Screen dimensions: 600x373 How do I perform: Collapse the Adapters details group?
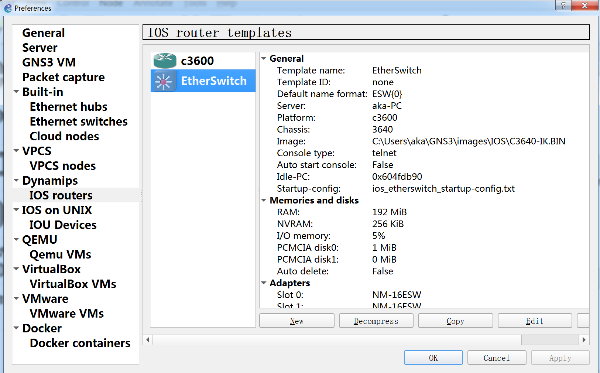(x=264, y=283)
